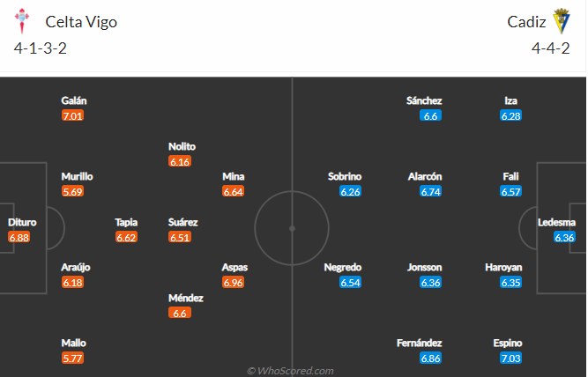Open the Celta Vigo team name link
Image resolution: width=588 pixels, height=377 pixels.
[81, 22]
